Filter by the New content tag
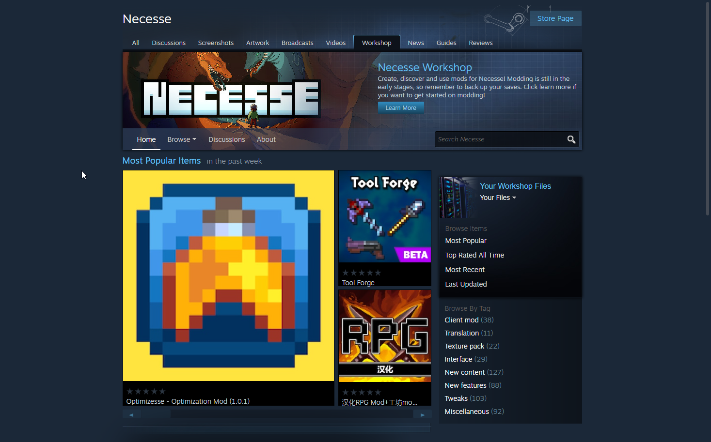This screenshot has width=711, height=442. coord(464,372)
